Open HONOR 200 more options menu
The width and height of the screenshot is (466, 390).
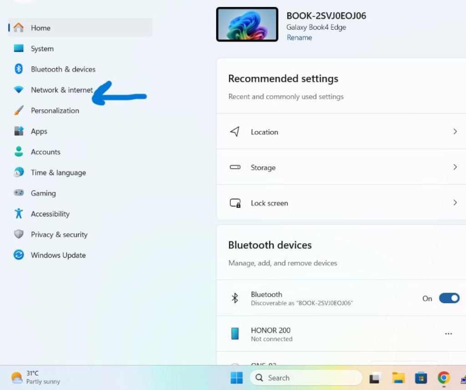coord(448,334)
